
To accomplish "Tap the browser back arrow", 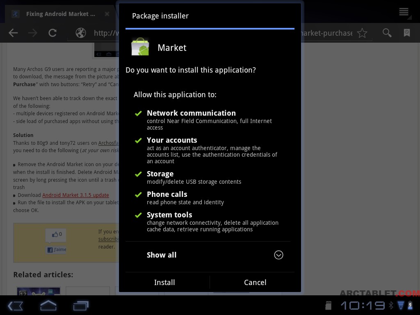I will 13,33.
